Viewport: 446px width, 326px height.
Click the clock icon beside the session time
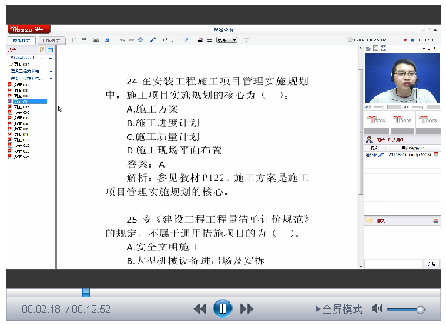(x=350, y=39)
